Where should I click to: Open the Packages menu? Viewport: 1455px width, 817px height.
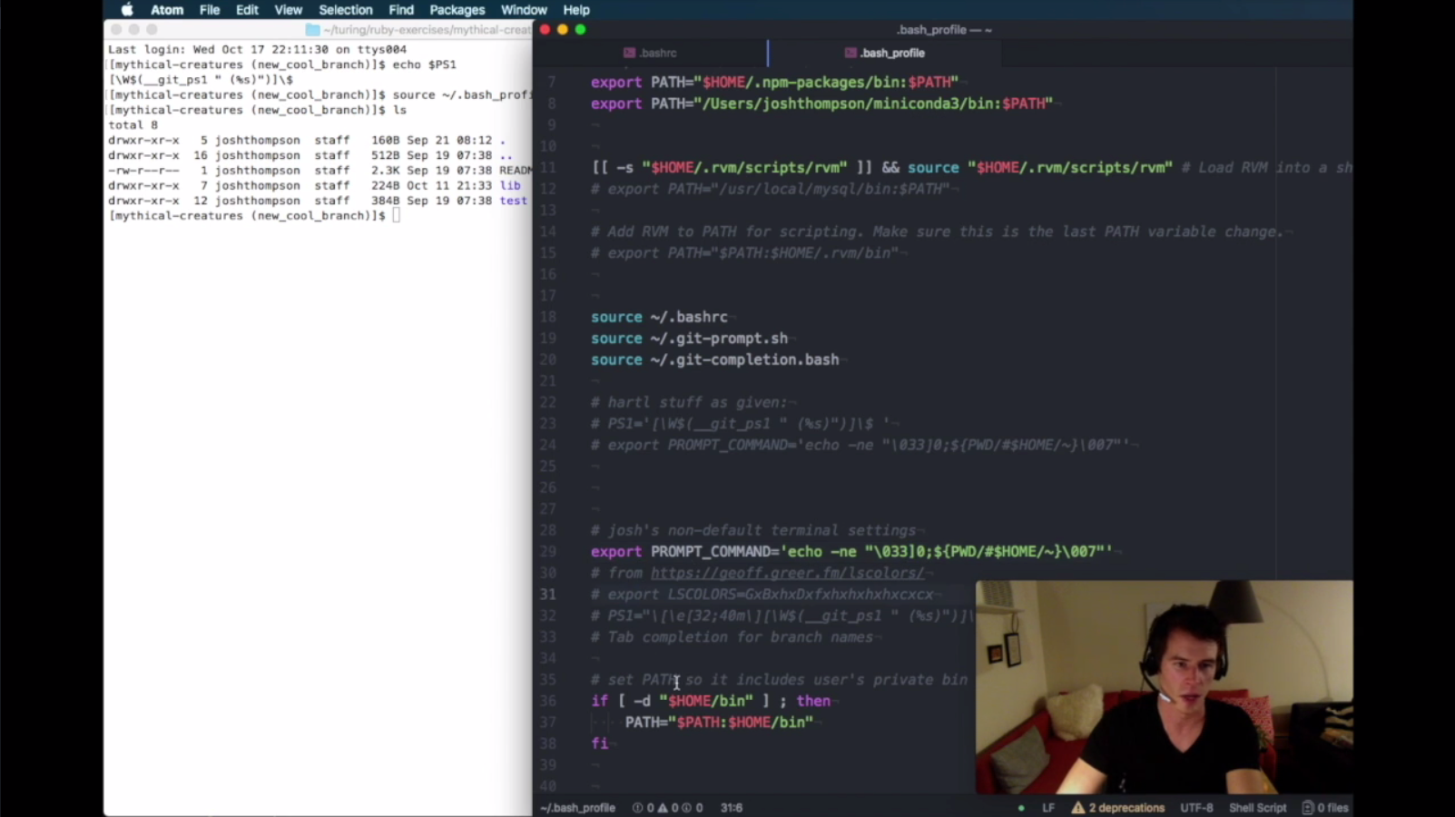point(457,10)
